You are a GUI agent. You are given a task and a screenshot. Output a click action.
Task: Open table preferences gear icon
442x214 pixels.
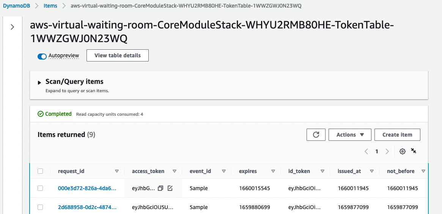coord(403,151)
